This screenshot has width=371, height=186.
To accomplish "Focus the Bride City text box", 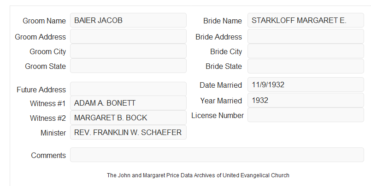I will [x=306, y=51].
